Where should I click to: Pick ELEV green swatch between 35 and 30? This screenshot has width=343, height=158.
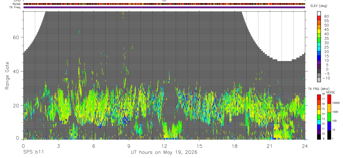tap(319, 40)
